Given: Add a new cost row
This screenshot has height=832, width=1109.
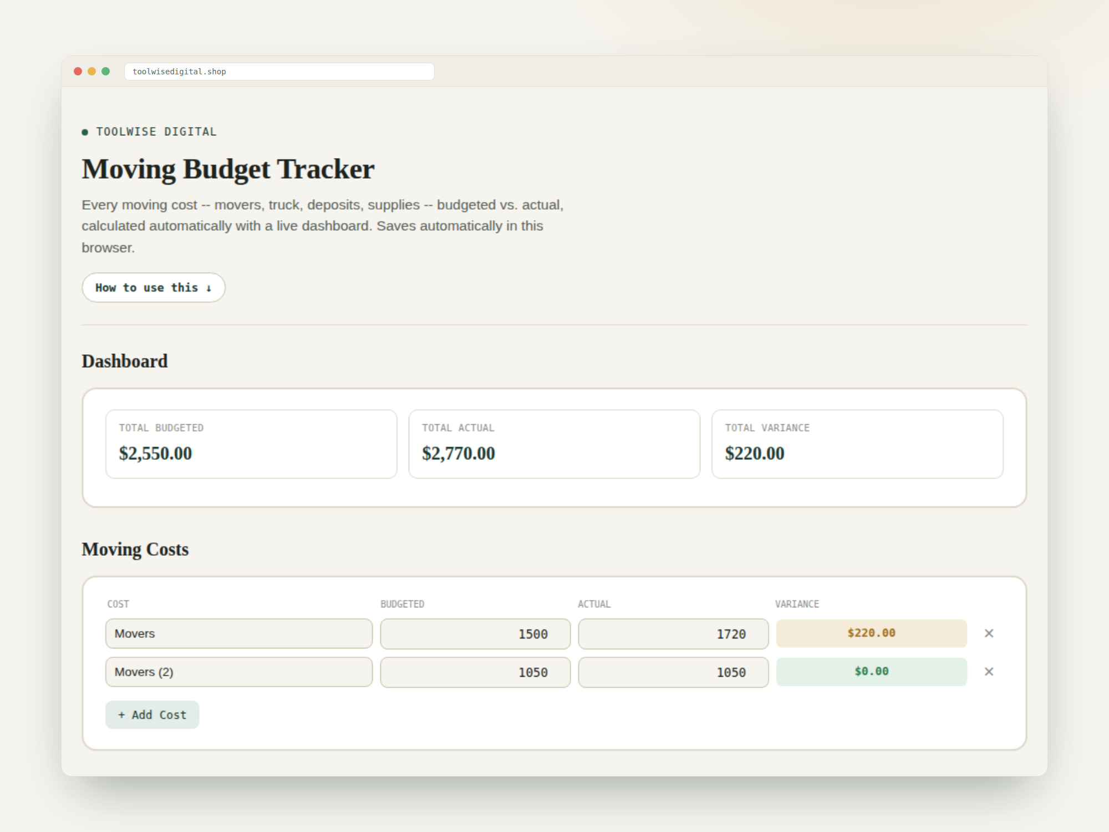Looking at the screenshot, I should tap(152, 715).
